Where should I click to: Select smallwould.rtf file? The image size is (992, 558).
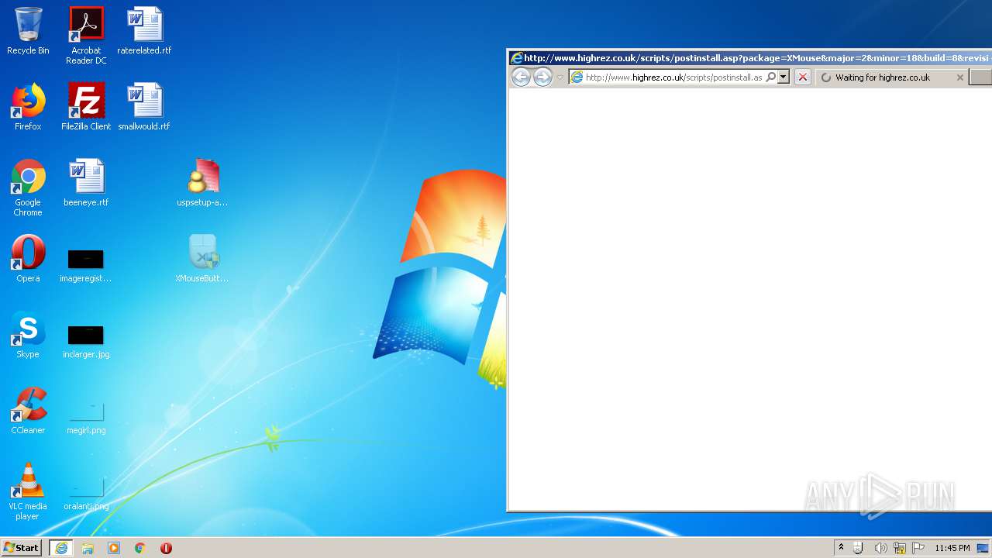(144, 107)
